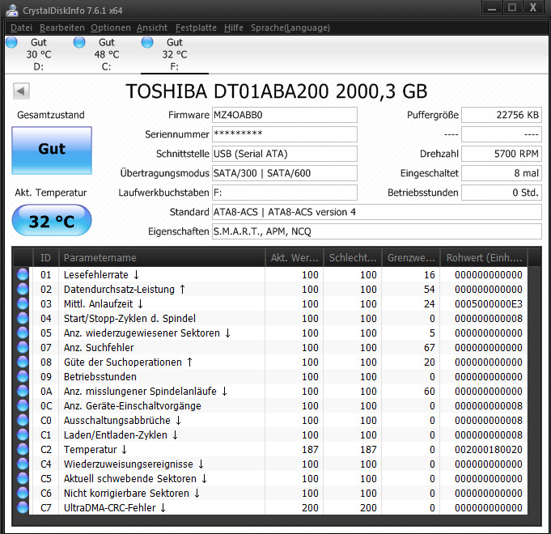
Task: Click the Puffergröße value 22756 KB
Action: (502, 115)
